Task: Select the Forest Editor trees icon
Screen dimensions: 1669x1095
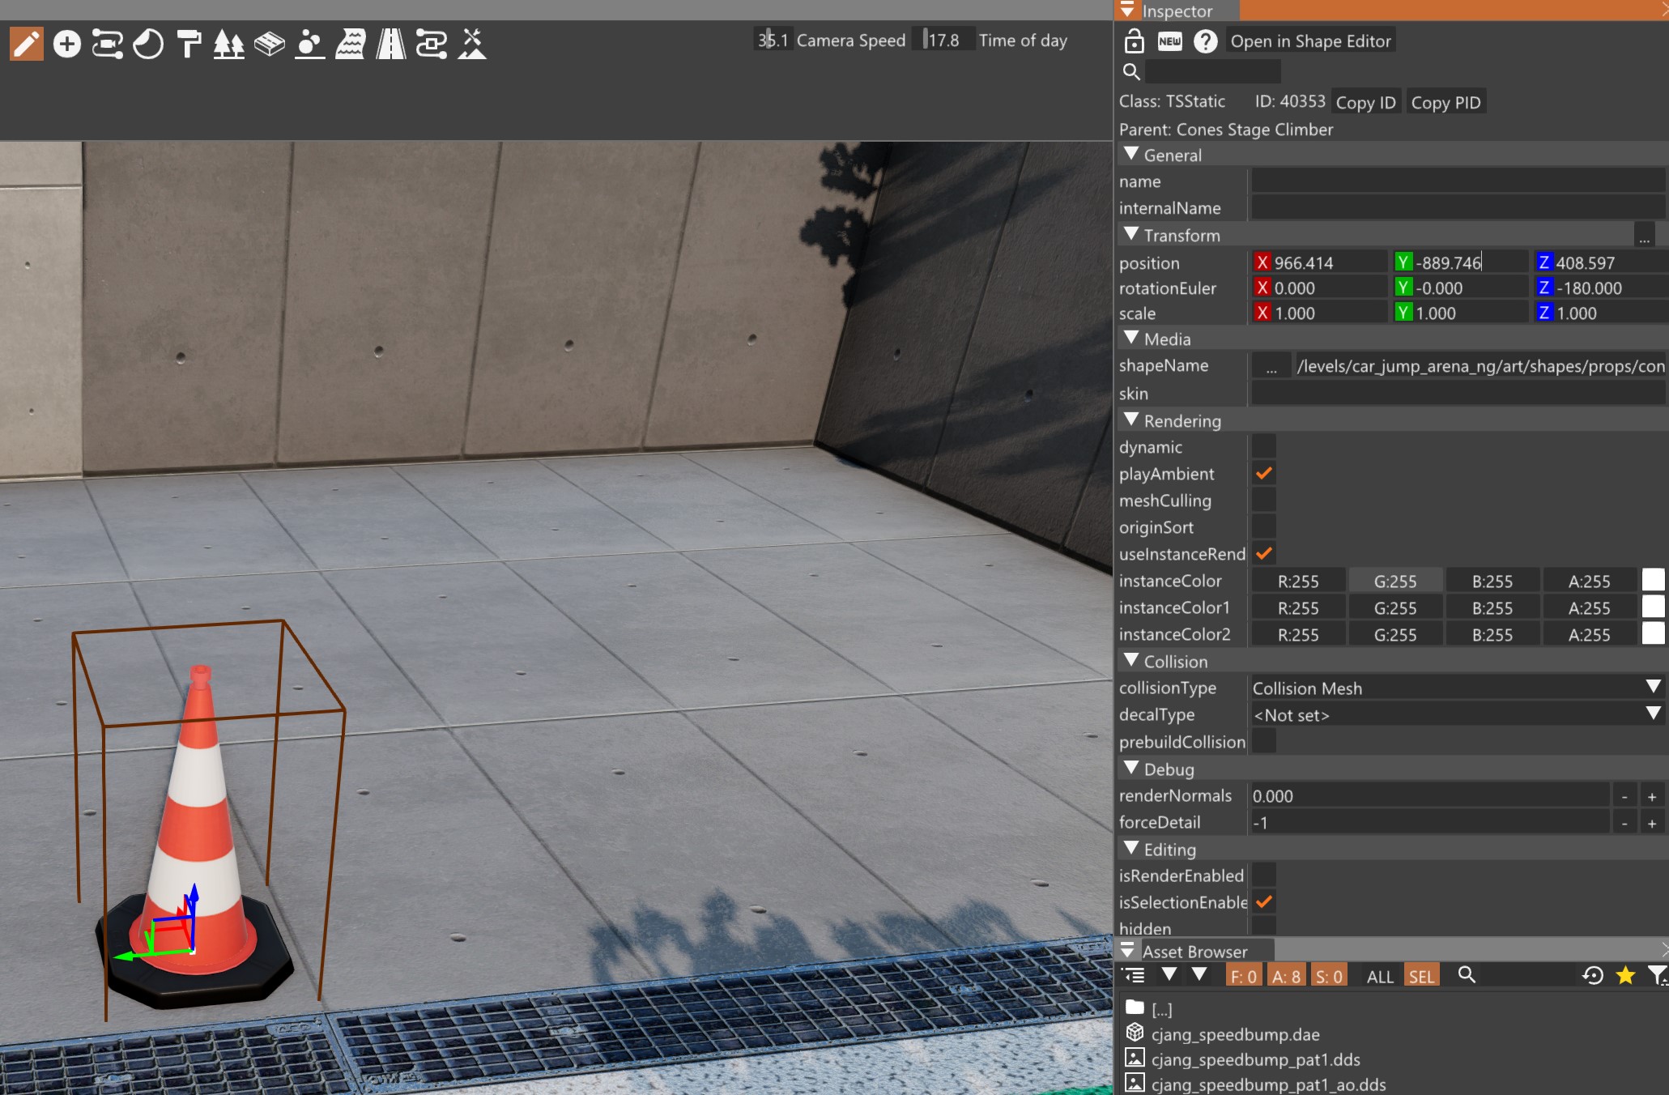Action: point(228,44)
